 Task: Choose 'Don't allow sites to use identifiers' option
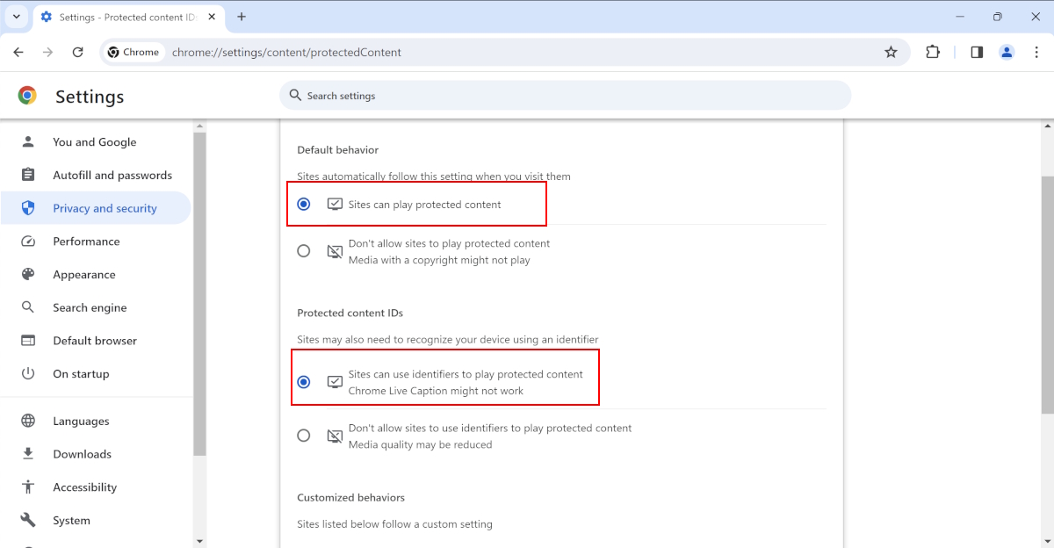(x=304, y=436)
